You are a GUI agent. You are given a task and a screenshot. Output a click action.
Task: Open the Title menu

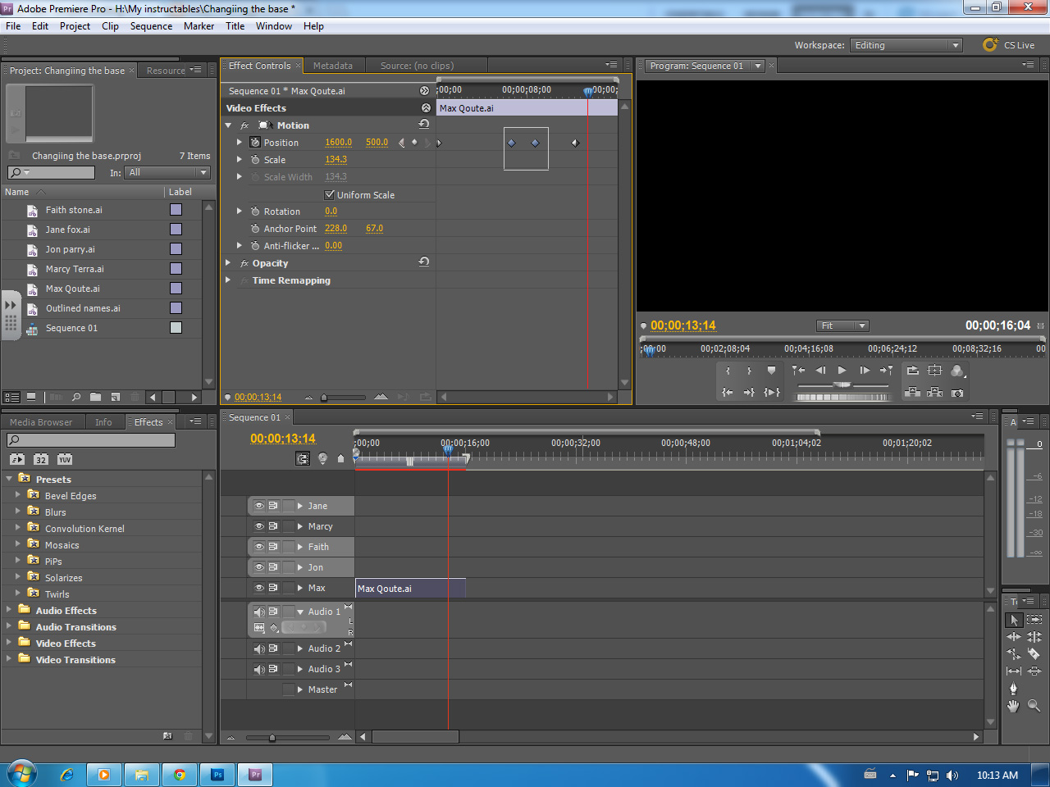click(x=235, y=26)
